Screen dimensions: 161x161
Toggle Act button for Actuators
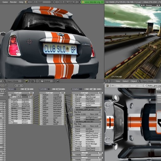tap(93, 89)
